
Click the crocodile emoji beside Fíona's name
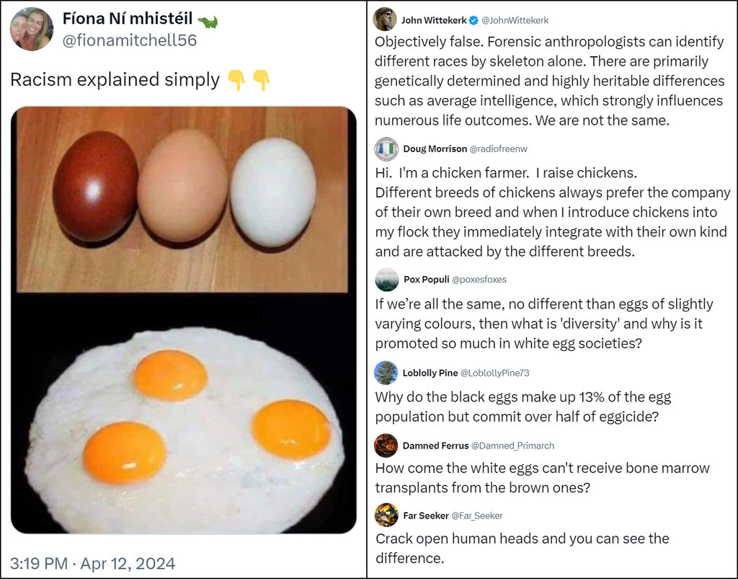[x=208, y=22]
